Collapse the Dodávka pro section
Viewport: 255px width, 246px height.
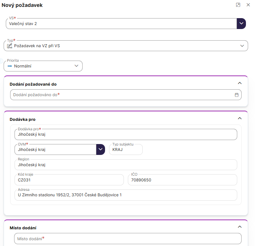coord(239,118)
